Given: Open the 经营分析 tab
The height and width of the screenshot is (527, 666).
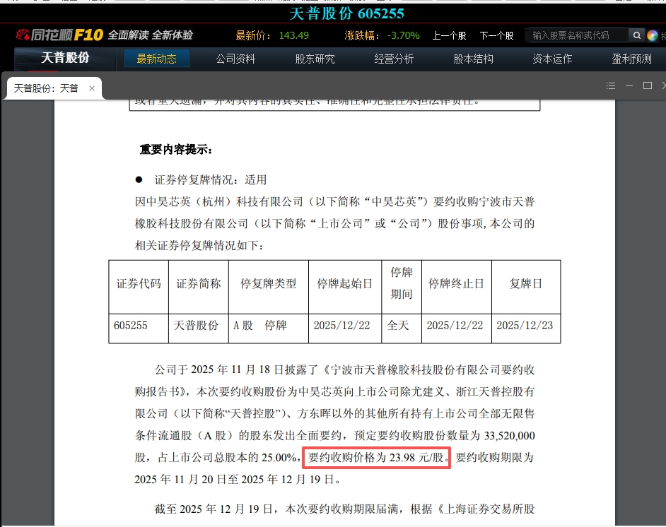Looking at the screenshot, I should 394,59.
